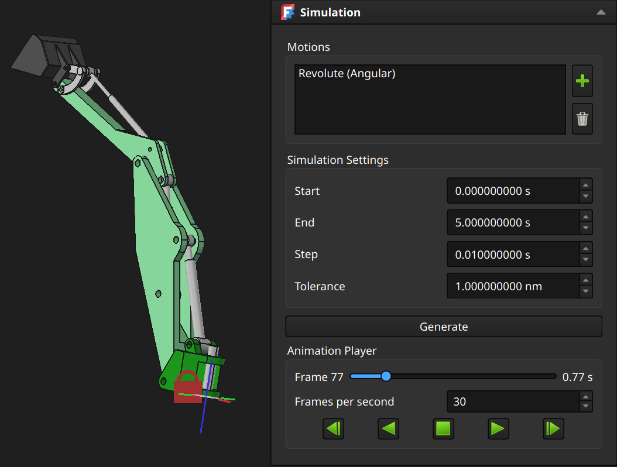Click the Frames per second field

click(x=513, y=401)
